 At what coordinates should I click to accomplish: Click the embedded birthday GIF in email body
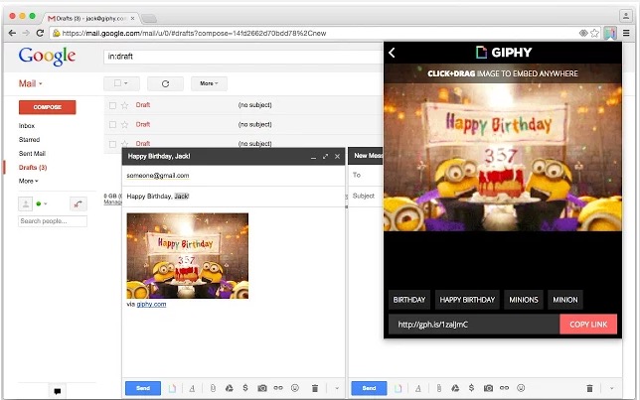pos(188,256)
